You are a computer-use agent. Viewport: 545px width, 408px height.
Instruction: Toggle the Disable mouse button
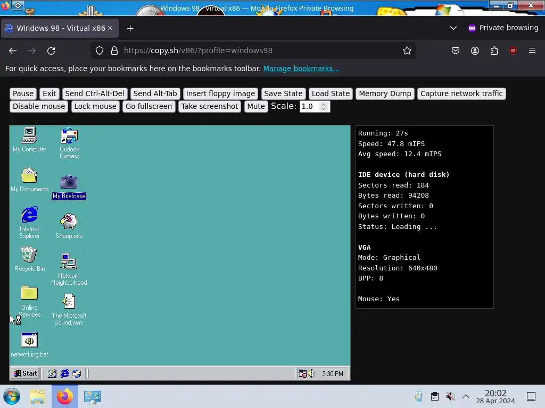[x=39, y=106]
